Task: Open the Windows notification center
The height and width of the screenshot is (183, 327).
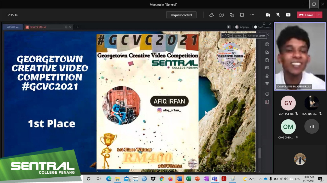Action: point(320,179)
